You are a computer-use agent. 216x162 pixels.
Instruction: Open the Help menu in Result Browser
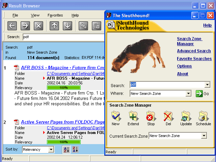pyautogui.click(x=75, y=15)
